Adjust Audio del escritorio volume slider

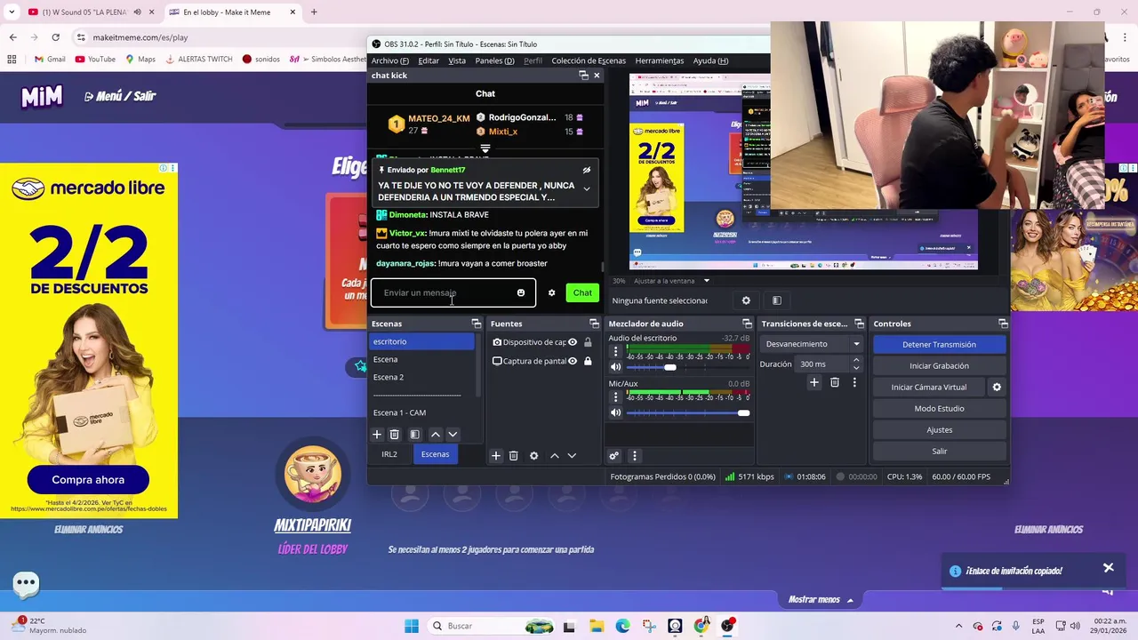pyautogui.click(x=688, y=367)
